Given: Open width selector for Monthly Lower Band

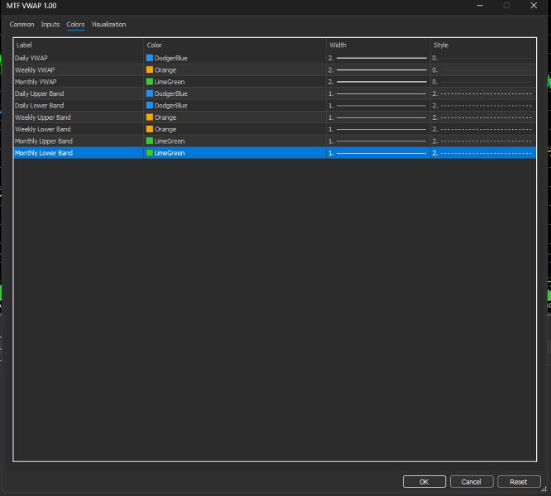Looking at the screenshot, I should (x=378, y=153).
